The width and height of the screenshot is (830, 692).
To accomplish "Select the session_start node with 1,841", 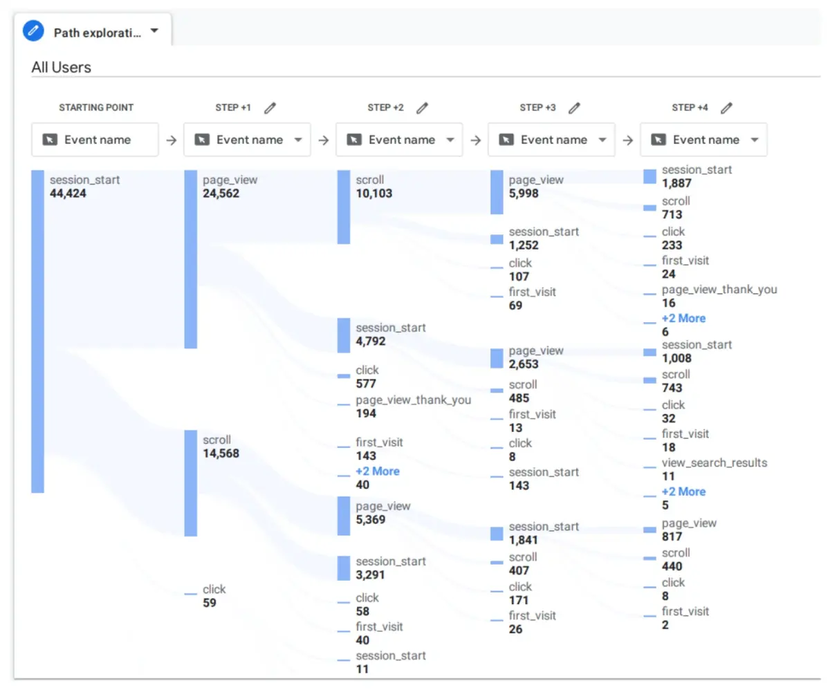I will click(497, 534).
